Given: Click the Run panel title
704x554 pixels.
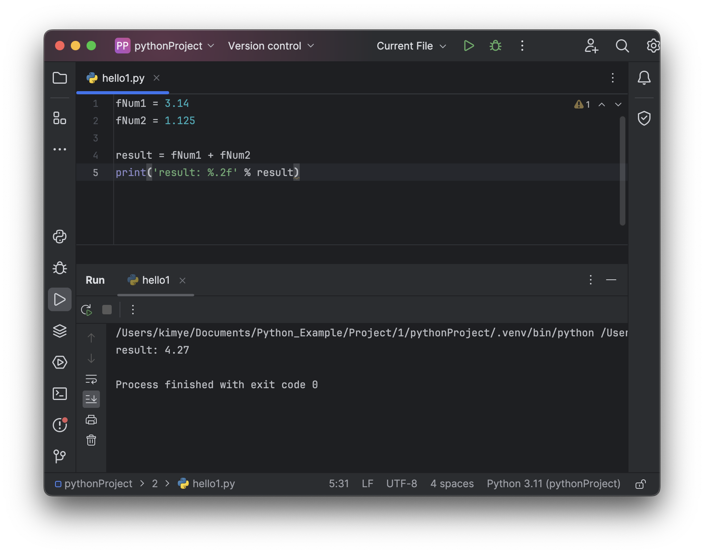Looking at the screenshot, I should click(x=95, y=280).
